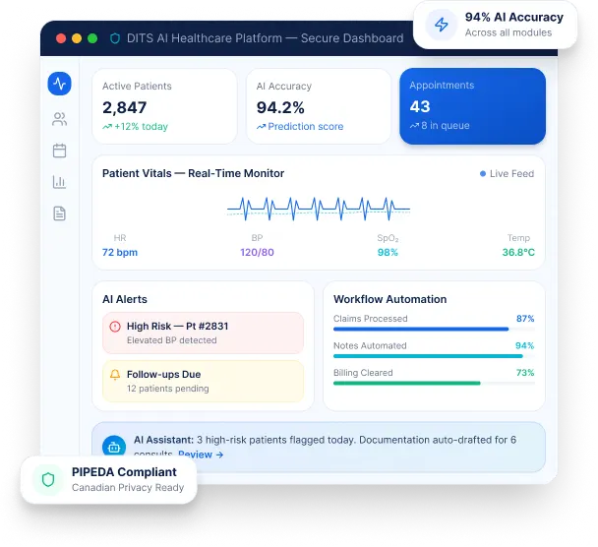Click the lightning bolt icon in accuracy badge
This screenshot has width=598, height=547.
(x=442, y=25)
